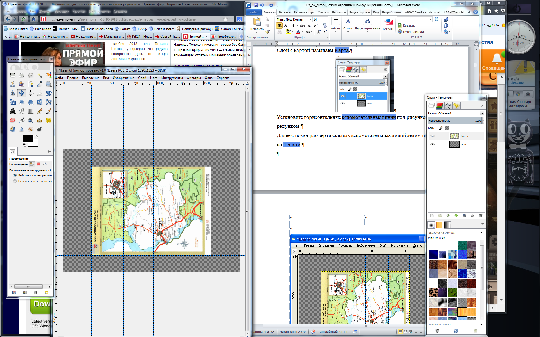Select the Pencil tool in toolbox

pos(40,111)
